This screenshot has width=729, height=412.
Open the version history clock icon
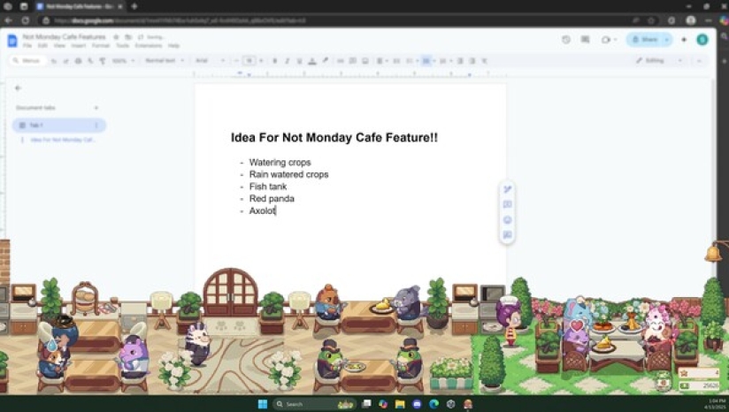point(566,40)
